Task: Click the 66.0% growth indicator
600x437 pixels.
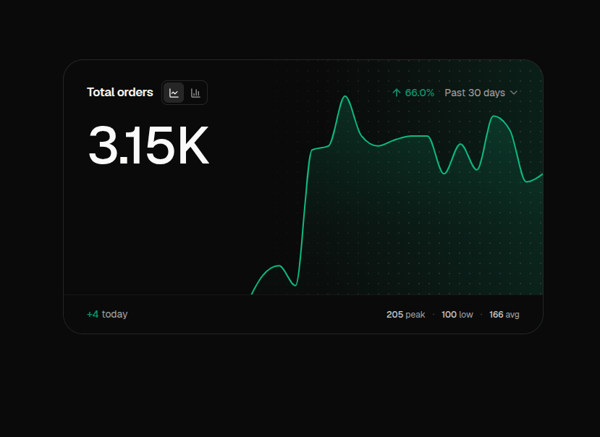Action: 413,93
